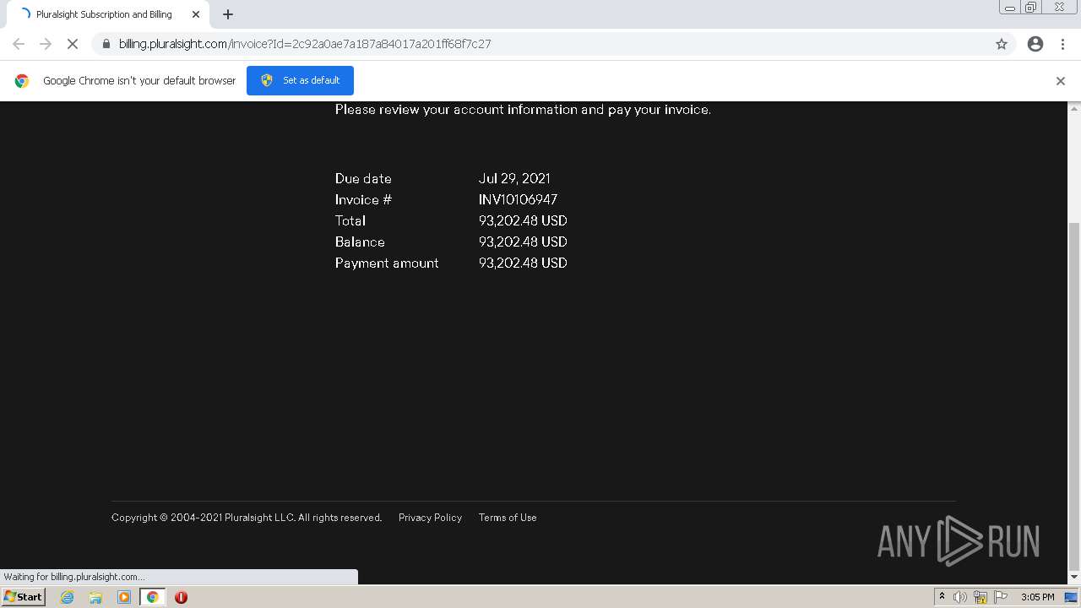
Task: Click the Chrome taskbar button
Action: [152, 597]
